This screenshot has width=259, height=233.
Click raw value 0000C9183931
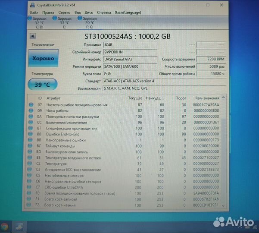(206, 205)
